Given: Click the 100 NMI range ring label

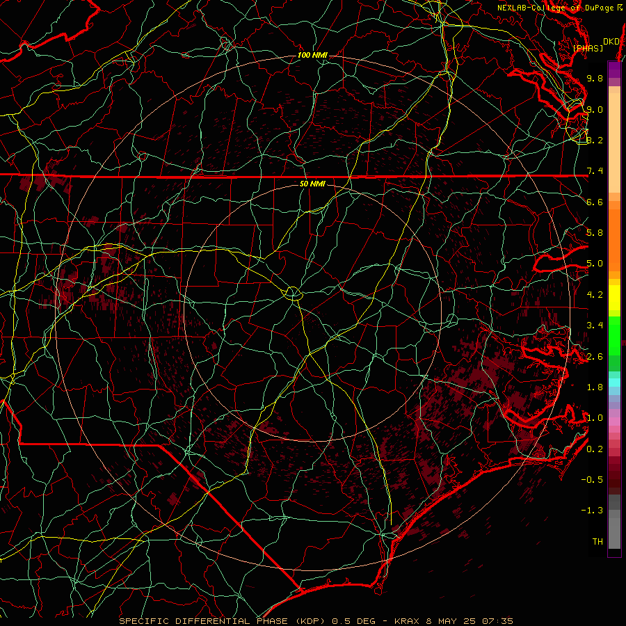Looking at the screenshot, I should point(312,55).
